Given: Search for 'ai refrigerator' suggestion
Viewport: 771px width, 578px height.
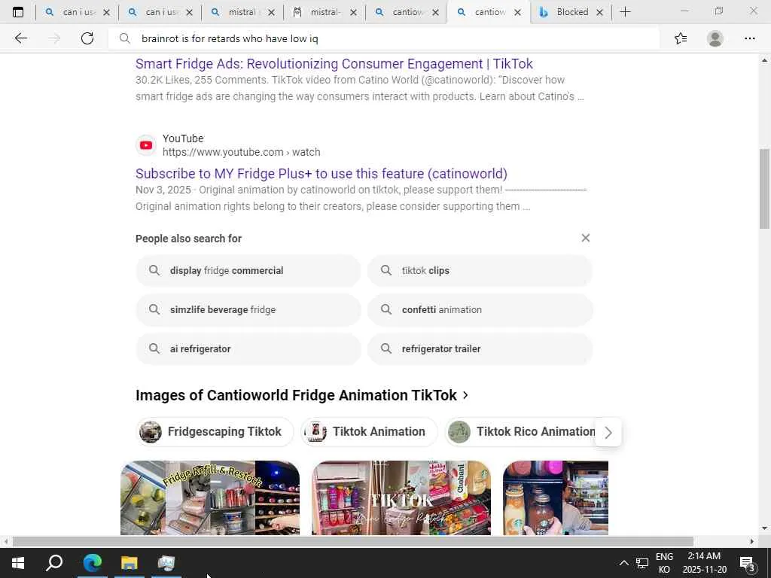Looking at the screenshot, I should [248, 348].
